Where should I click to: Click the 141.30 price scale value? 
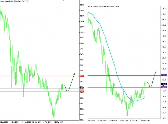click(164, 91)
